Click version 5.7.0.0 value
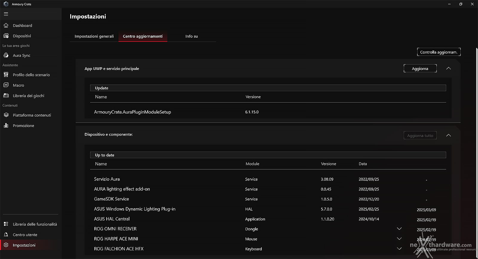Viewport: 478px width, 259px height. point(327,209)
